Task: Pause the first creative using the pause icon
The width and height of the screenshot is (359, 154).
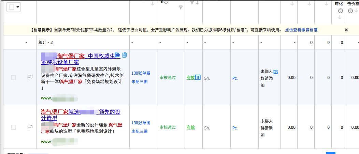Action: (198, 78)
